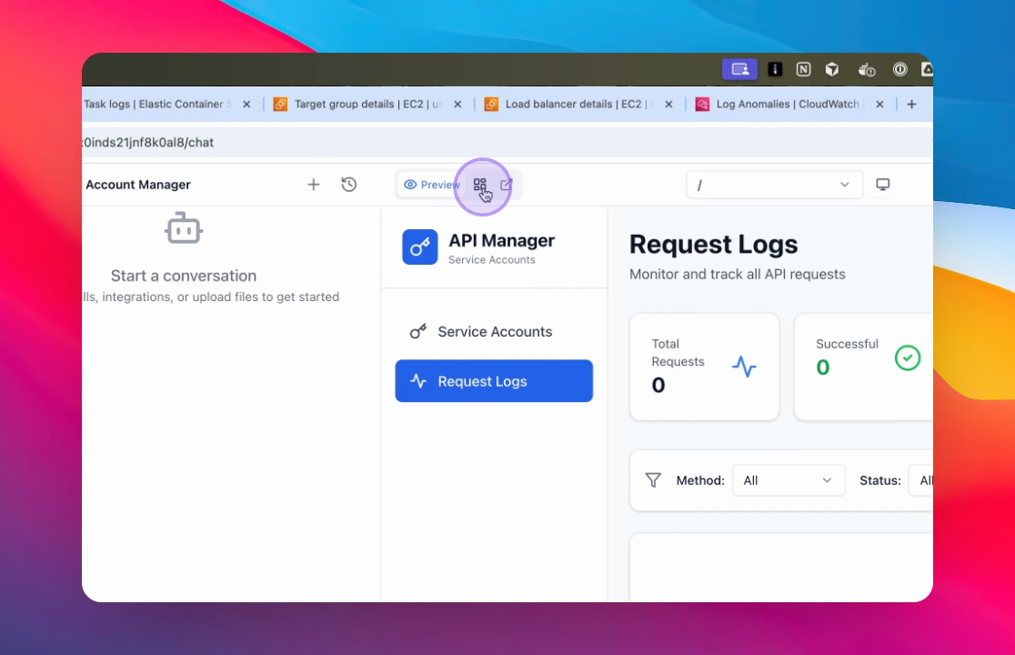Click 'Monitor and track all API requests' text
Screen dimensions: 1015x655
(x=738, y=275)
